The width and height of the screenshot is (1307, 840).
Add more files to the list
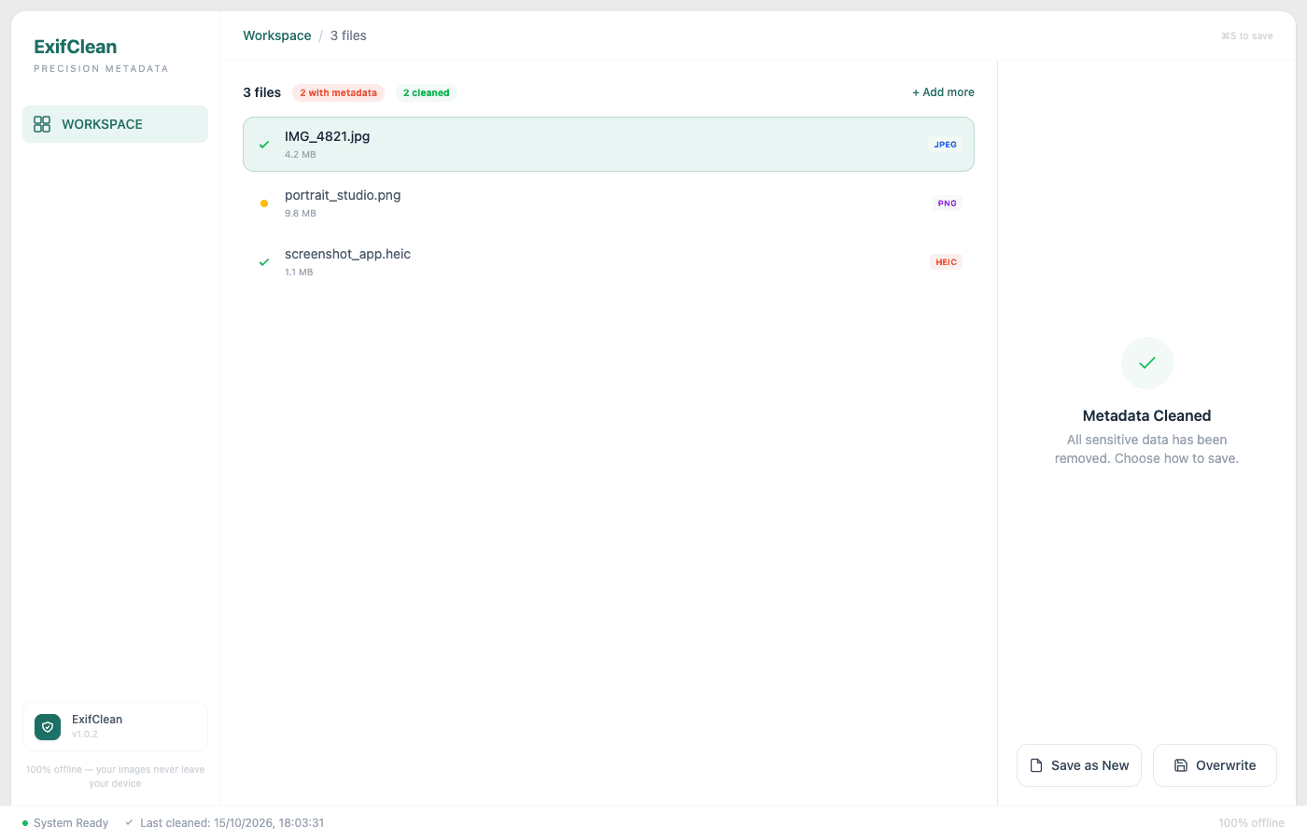[x=943, y=92]
